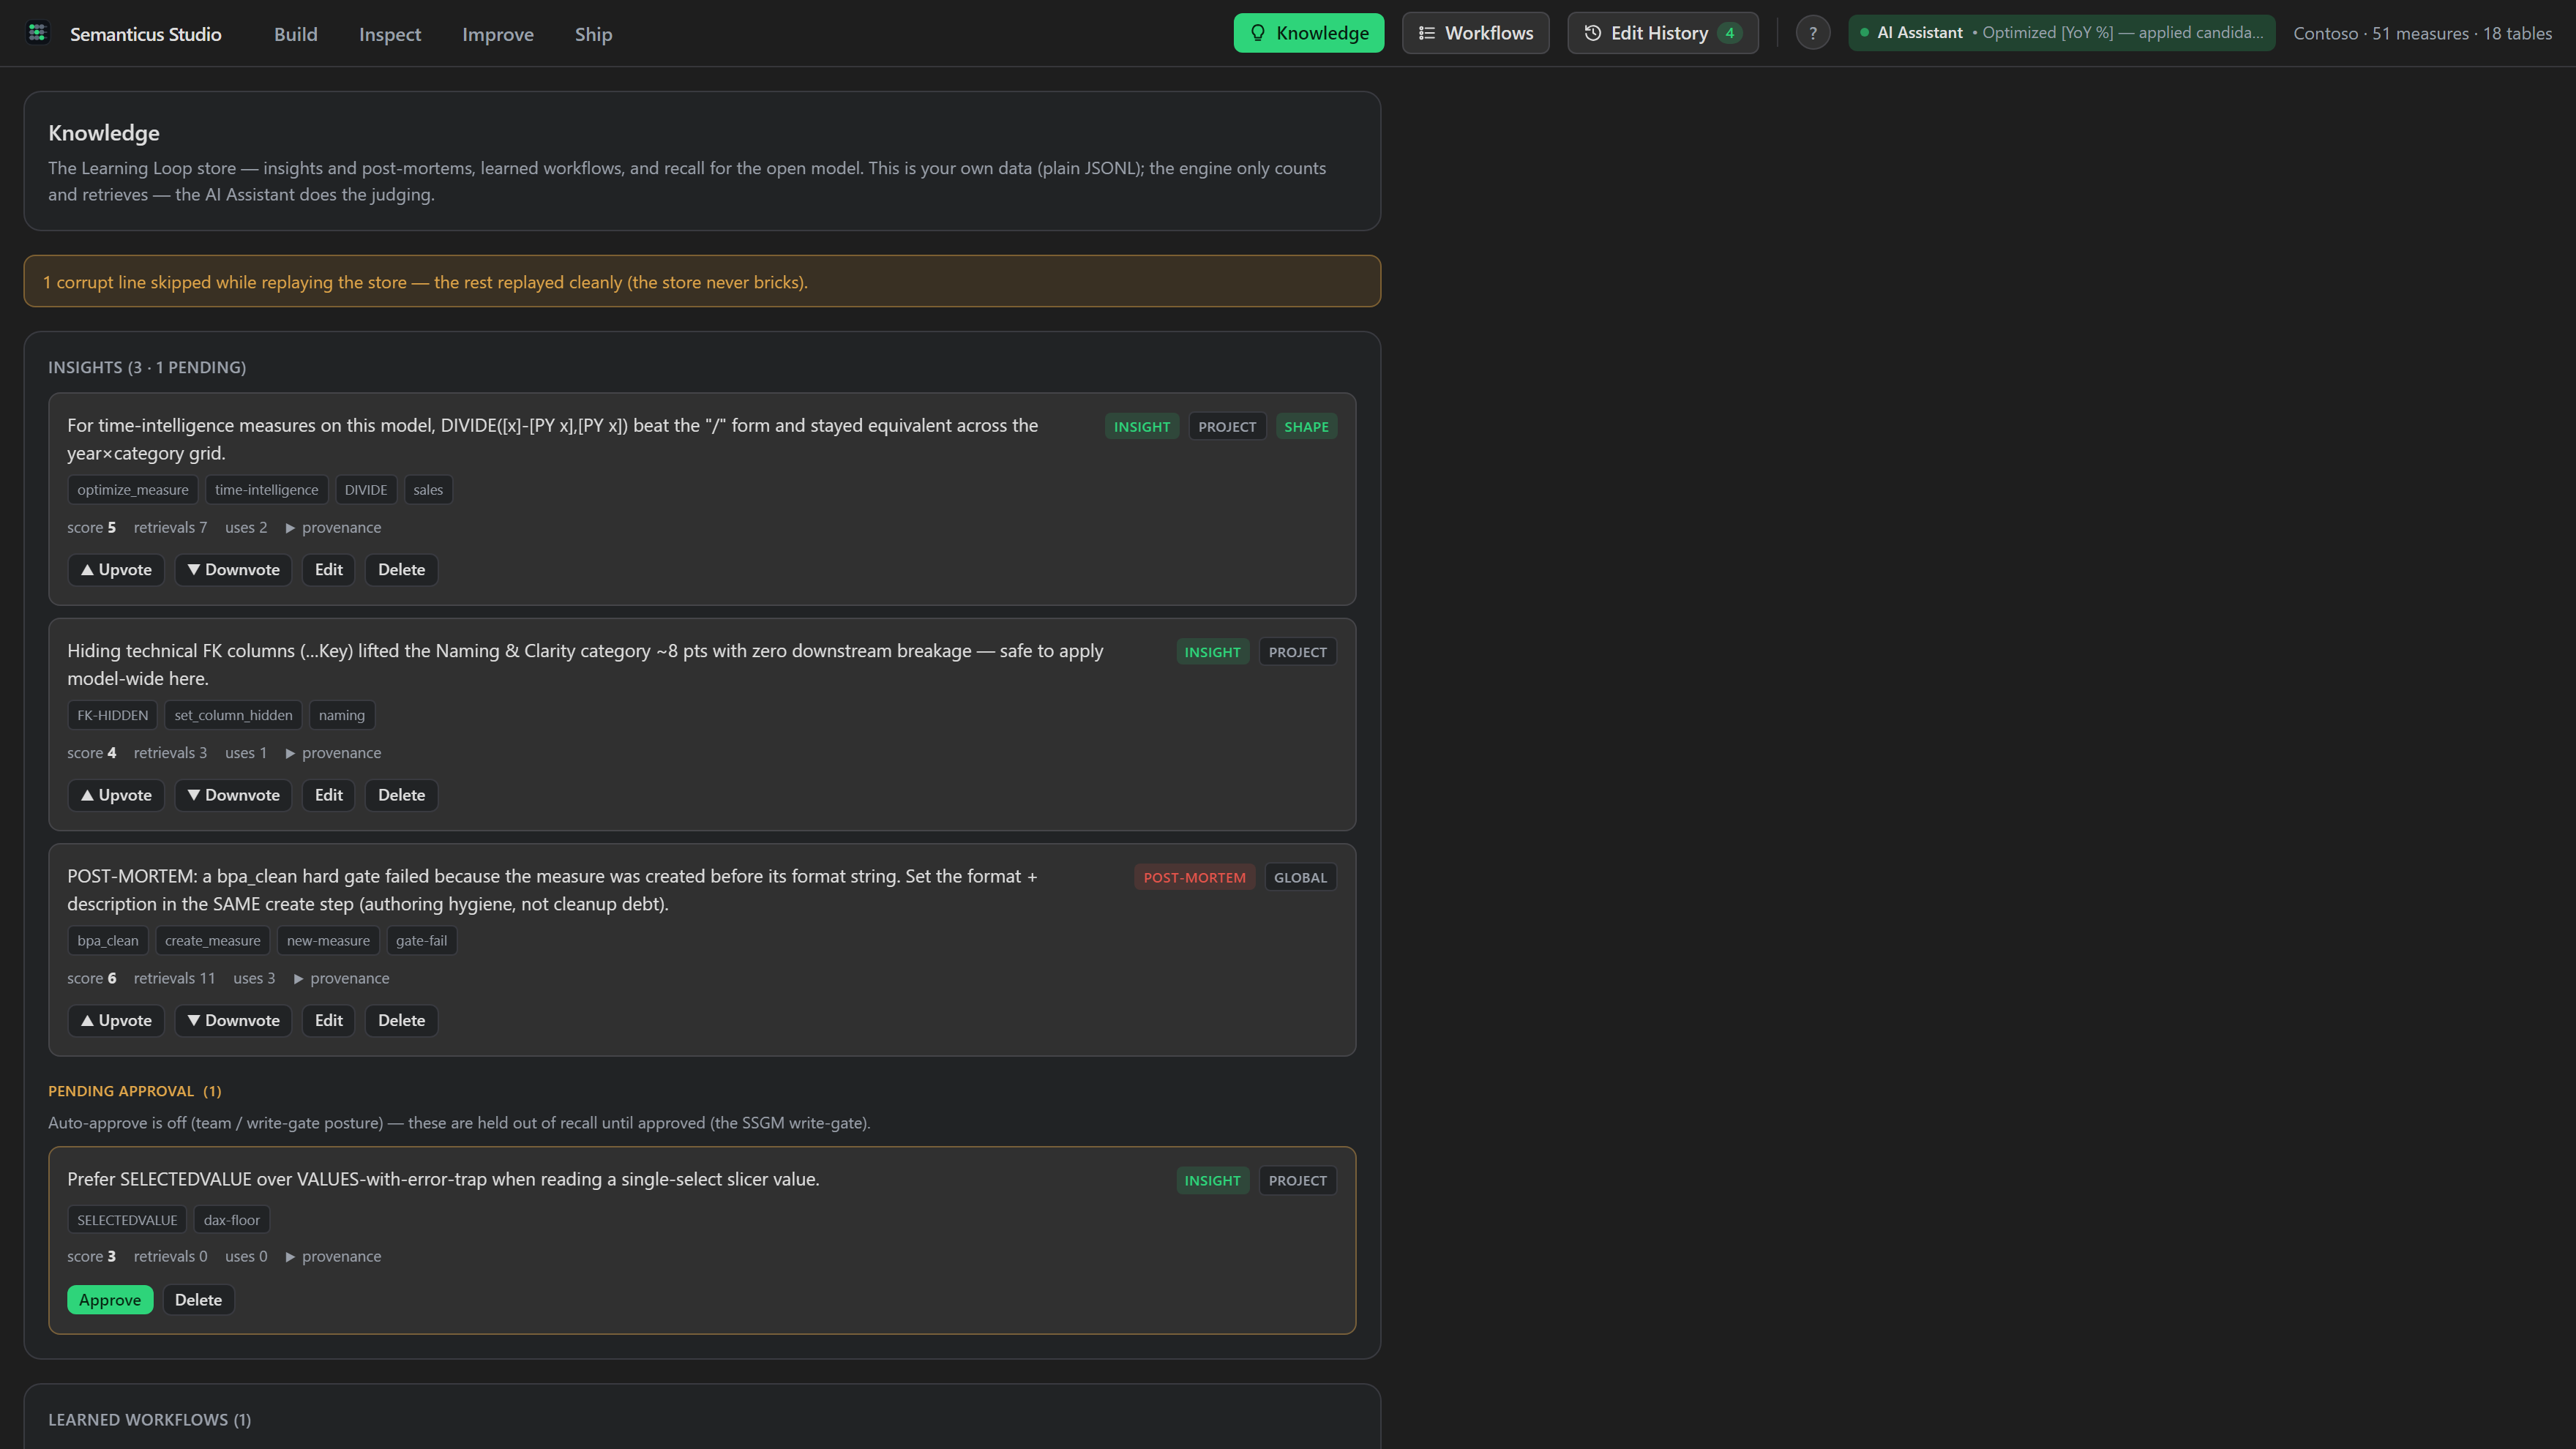Click the Contoso model summary text

[2422, 33]
